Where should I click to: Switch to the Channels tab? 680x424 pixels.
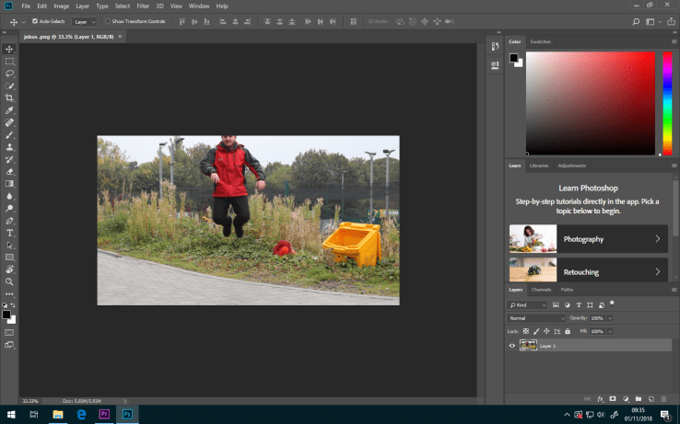point(541,290)
